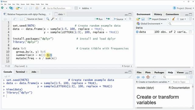The image size is (195, 110).
Task: Click the Save current document icon
Action: click(26, 8)
